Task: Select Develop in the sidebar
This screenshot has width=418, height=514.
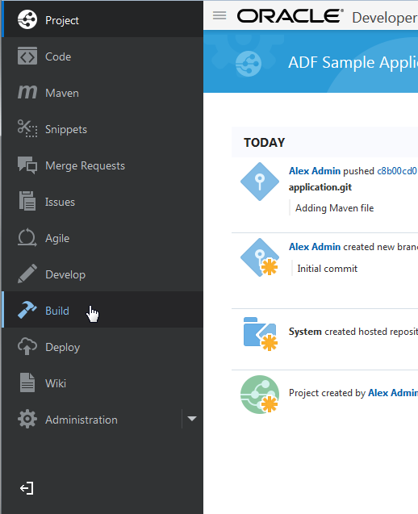Action: pyautogui.click(x=102, y=274)
